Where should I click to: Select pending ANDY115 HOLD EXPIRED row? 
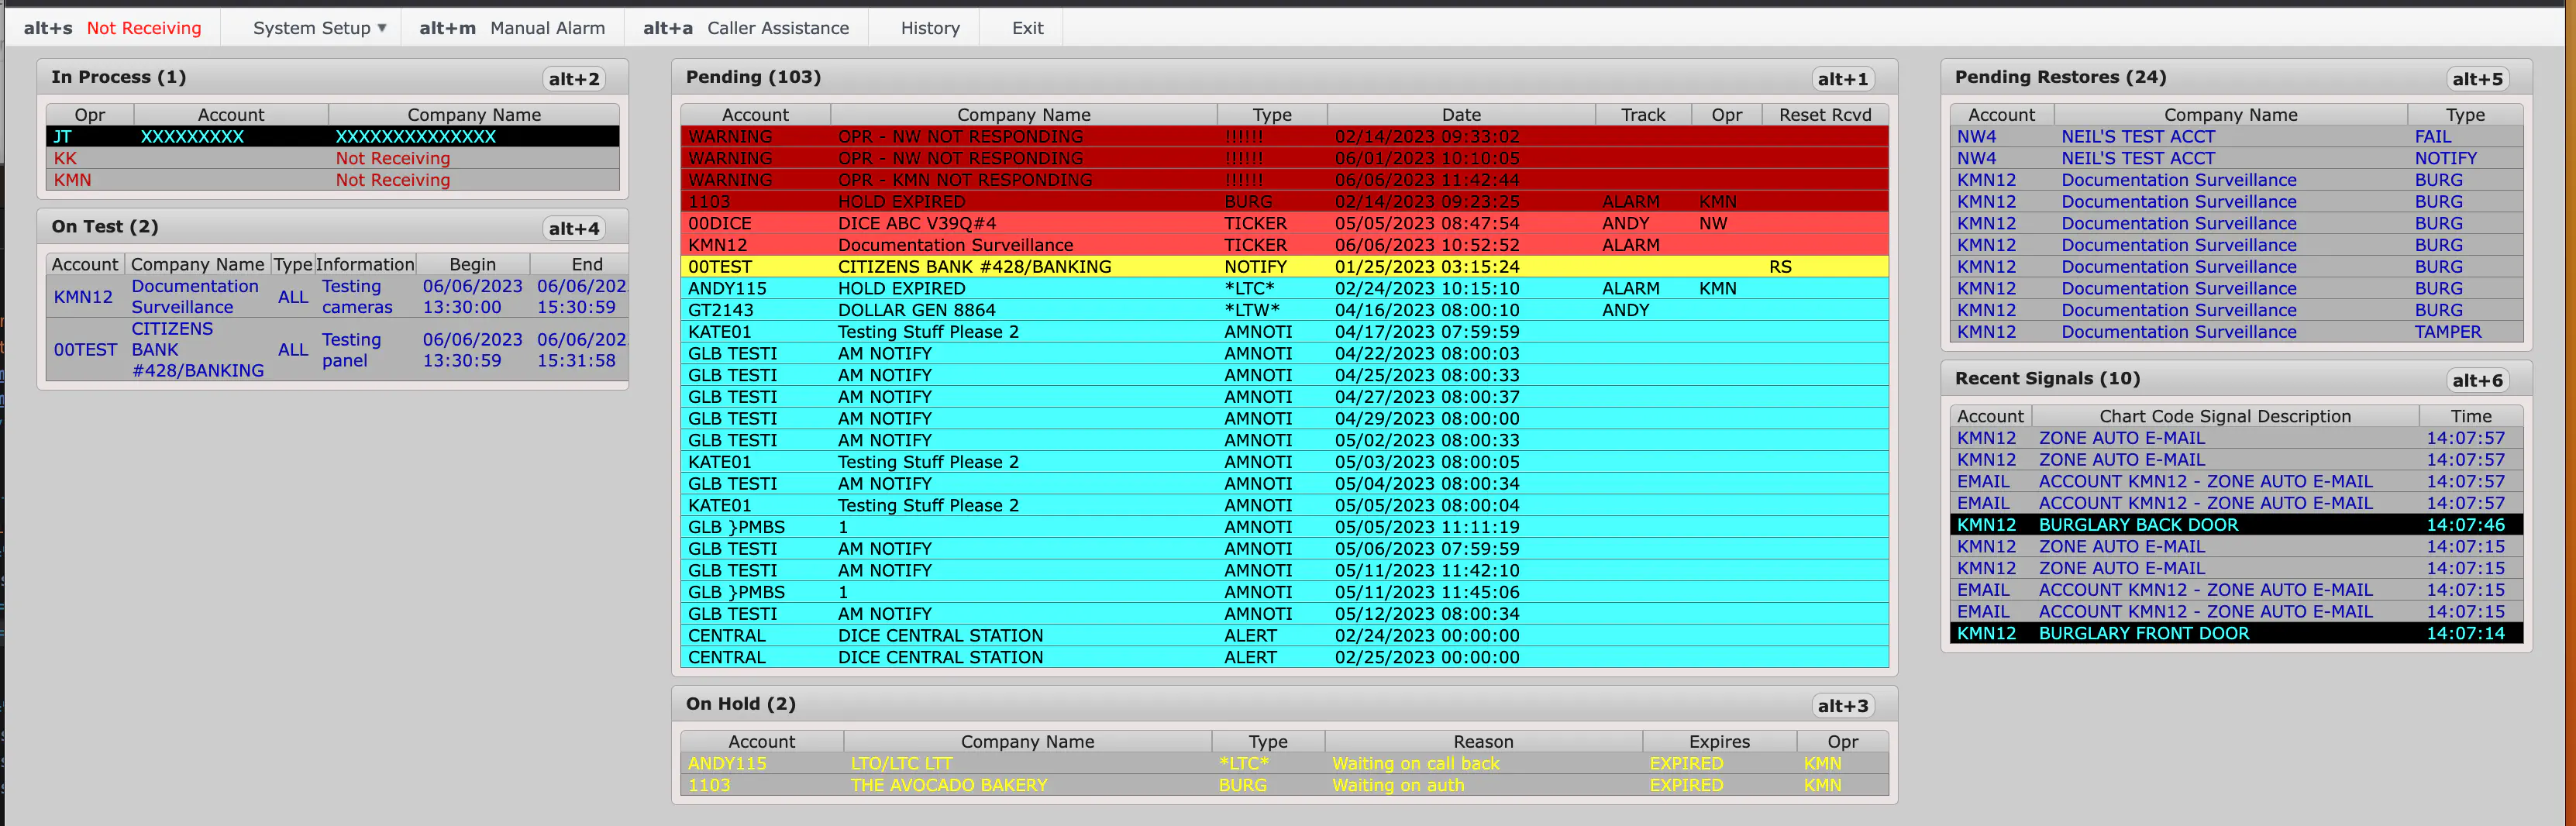point(1284,288)
